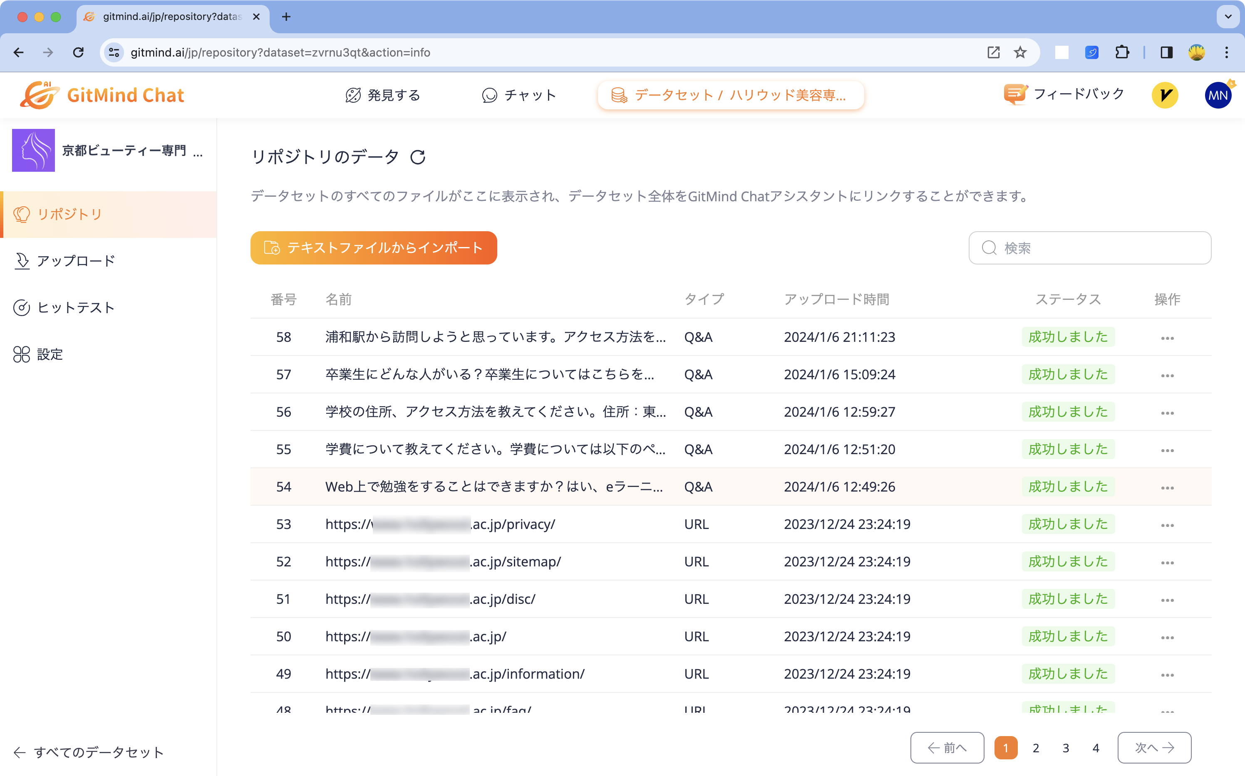This screenshot has height=776, width=1245.
Task: Open the actions menu for row 50
Action: 1167,636
